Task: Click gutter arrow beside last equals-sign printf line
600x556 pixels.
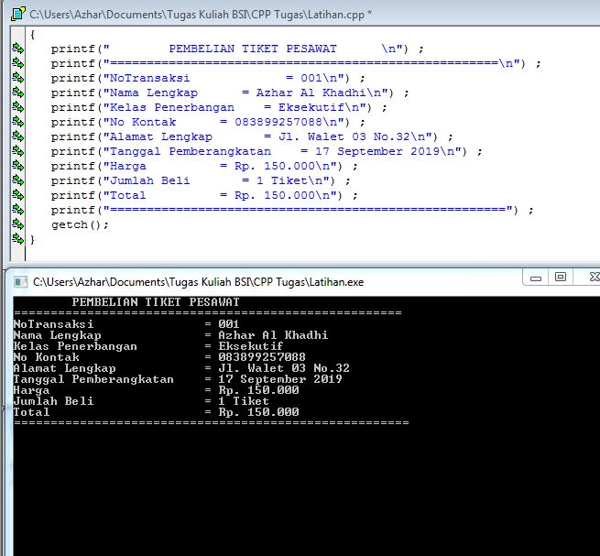Action: click(x=18, y=210)
